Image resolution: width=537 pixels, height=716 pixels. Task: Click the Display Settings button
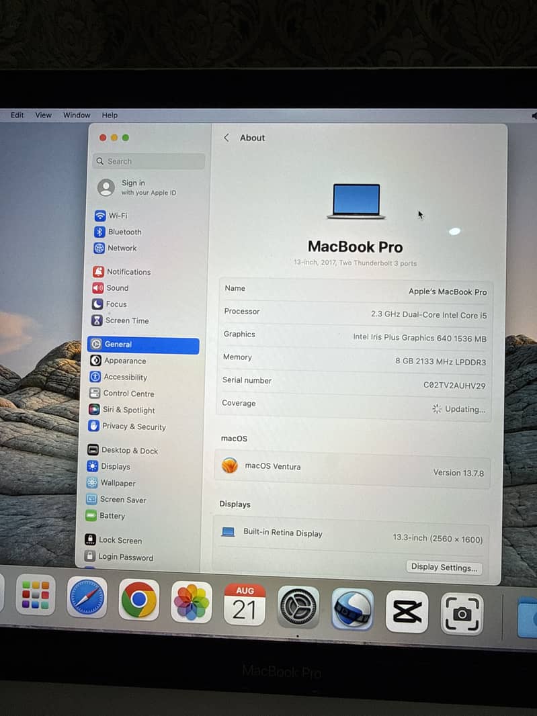tap(444, 567)
